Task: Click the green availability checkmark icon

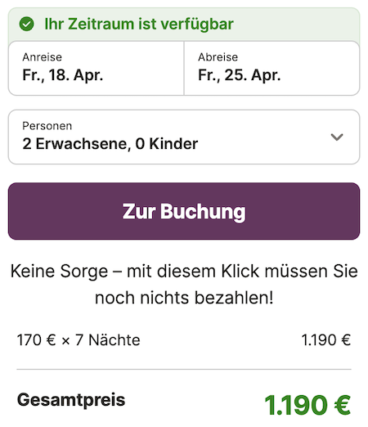Action: (26, 24)
